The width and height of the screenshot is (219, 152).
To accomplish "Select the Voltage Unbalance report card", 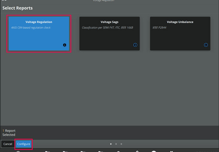I will pos(180,36).
